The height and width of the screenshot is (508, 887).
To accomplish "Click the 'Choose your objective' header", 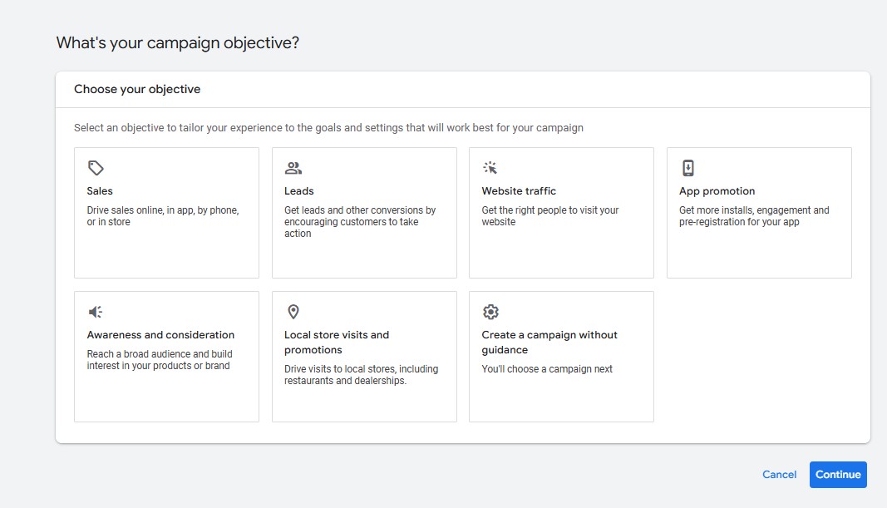I will (x=137, y=89).
